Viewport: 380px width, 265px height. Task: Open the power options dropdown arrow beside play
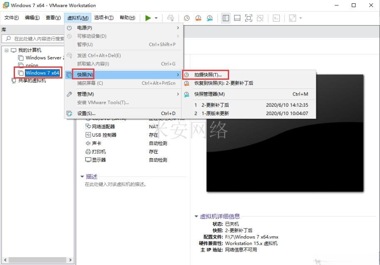(156, 18)
